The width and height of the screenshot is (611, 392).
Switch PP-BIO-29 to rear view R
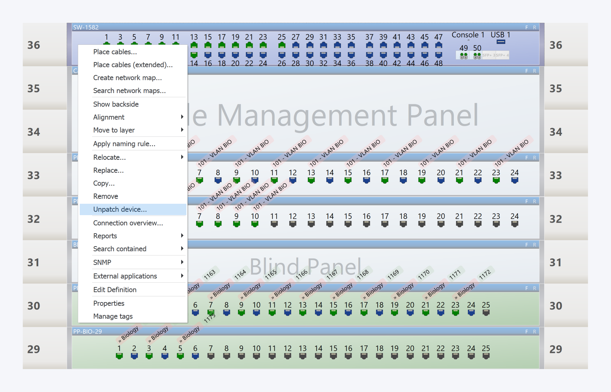tap(534, 331)
